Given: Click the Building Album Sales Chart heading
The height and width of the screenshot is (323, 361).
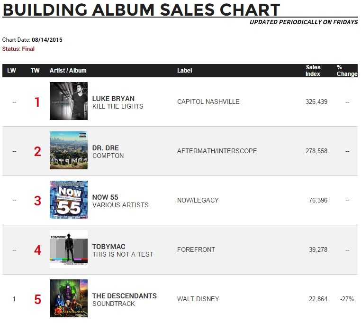Looking at the screenshot, I should point(141,9).
